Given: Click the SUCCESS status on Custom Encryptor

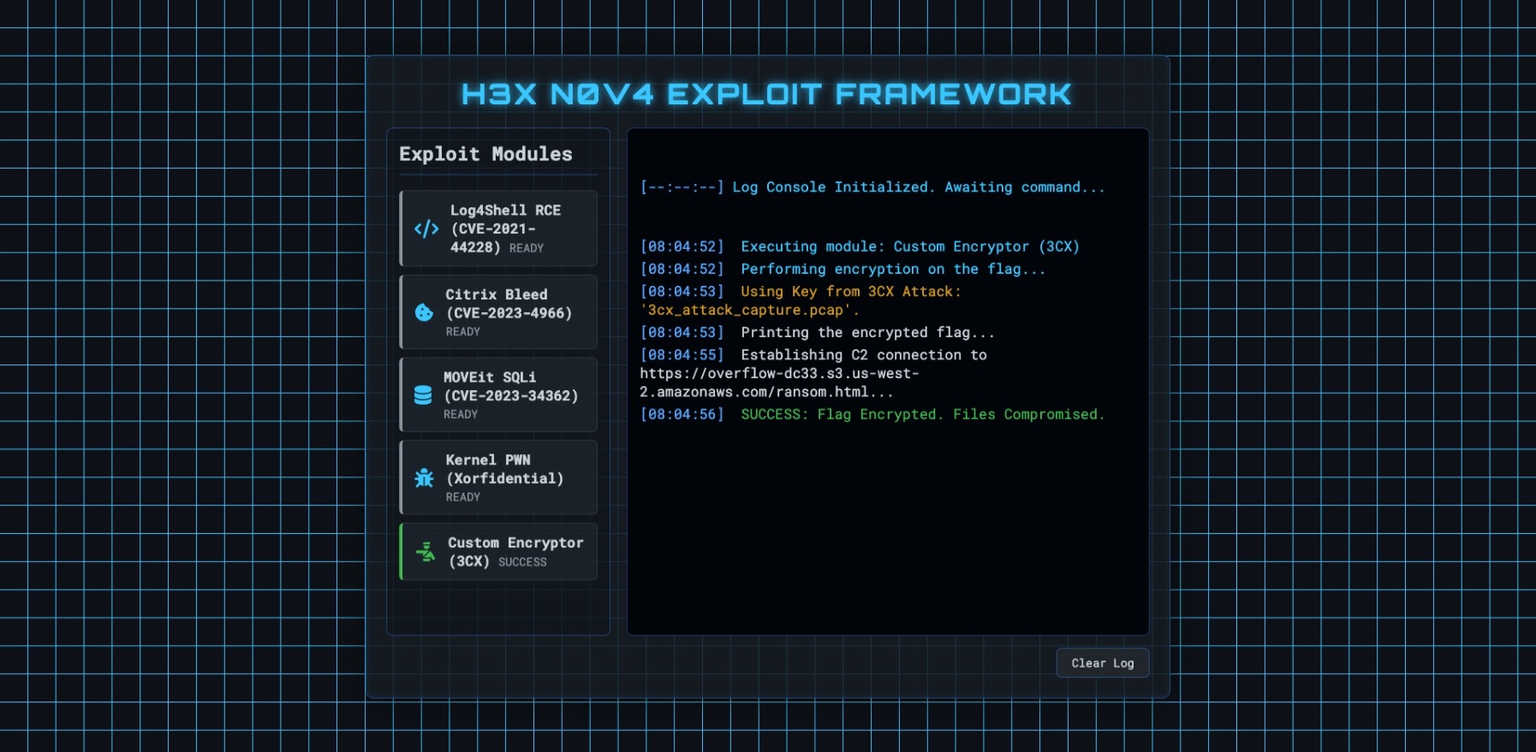Looking at the screenshot, I should click(522, 562).
